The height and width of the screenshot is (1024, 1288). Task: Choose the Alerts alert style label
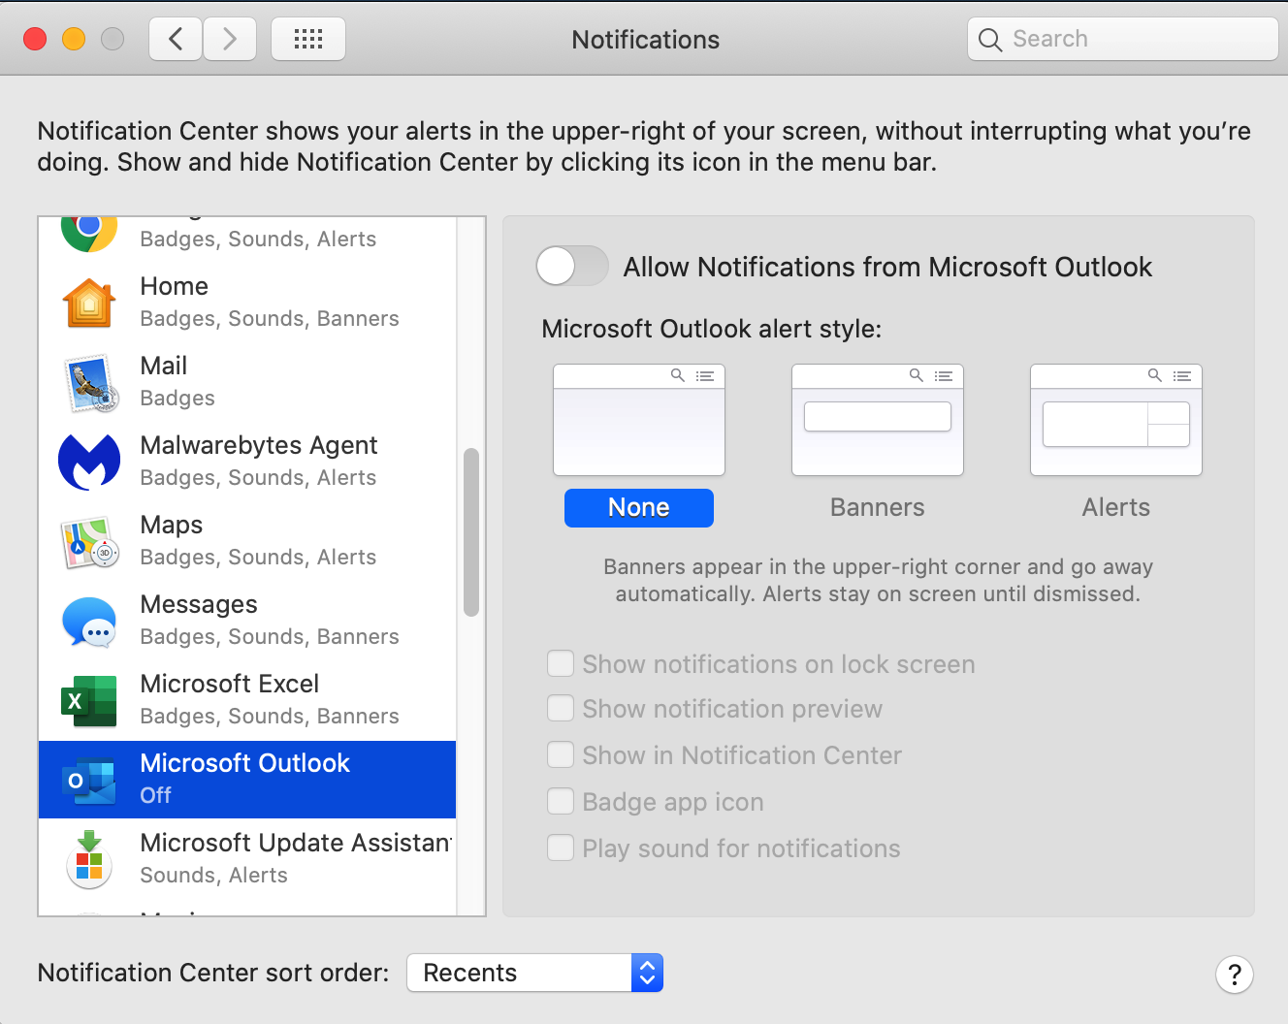pos(1116,507)
